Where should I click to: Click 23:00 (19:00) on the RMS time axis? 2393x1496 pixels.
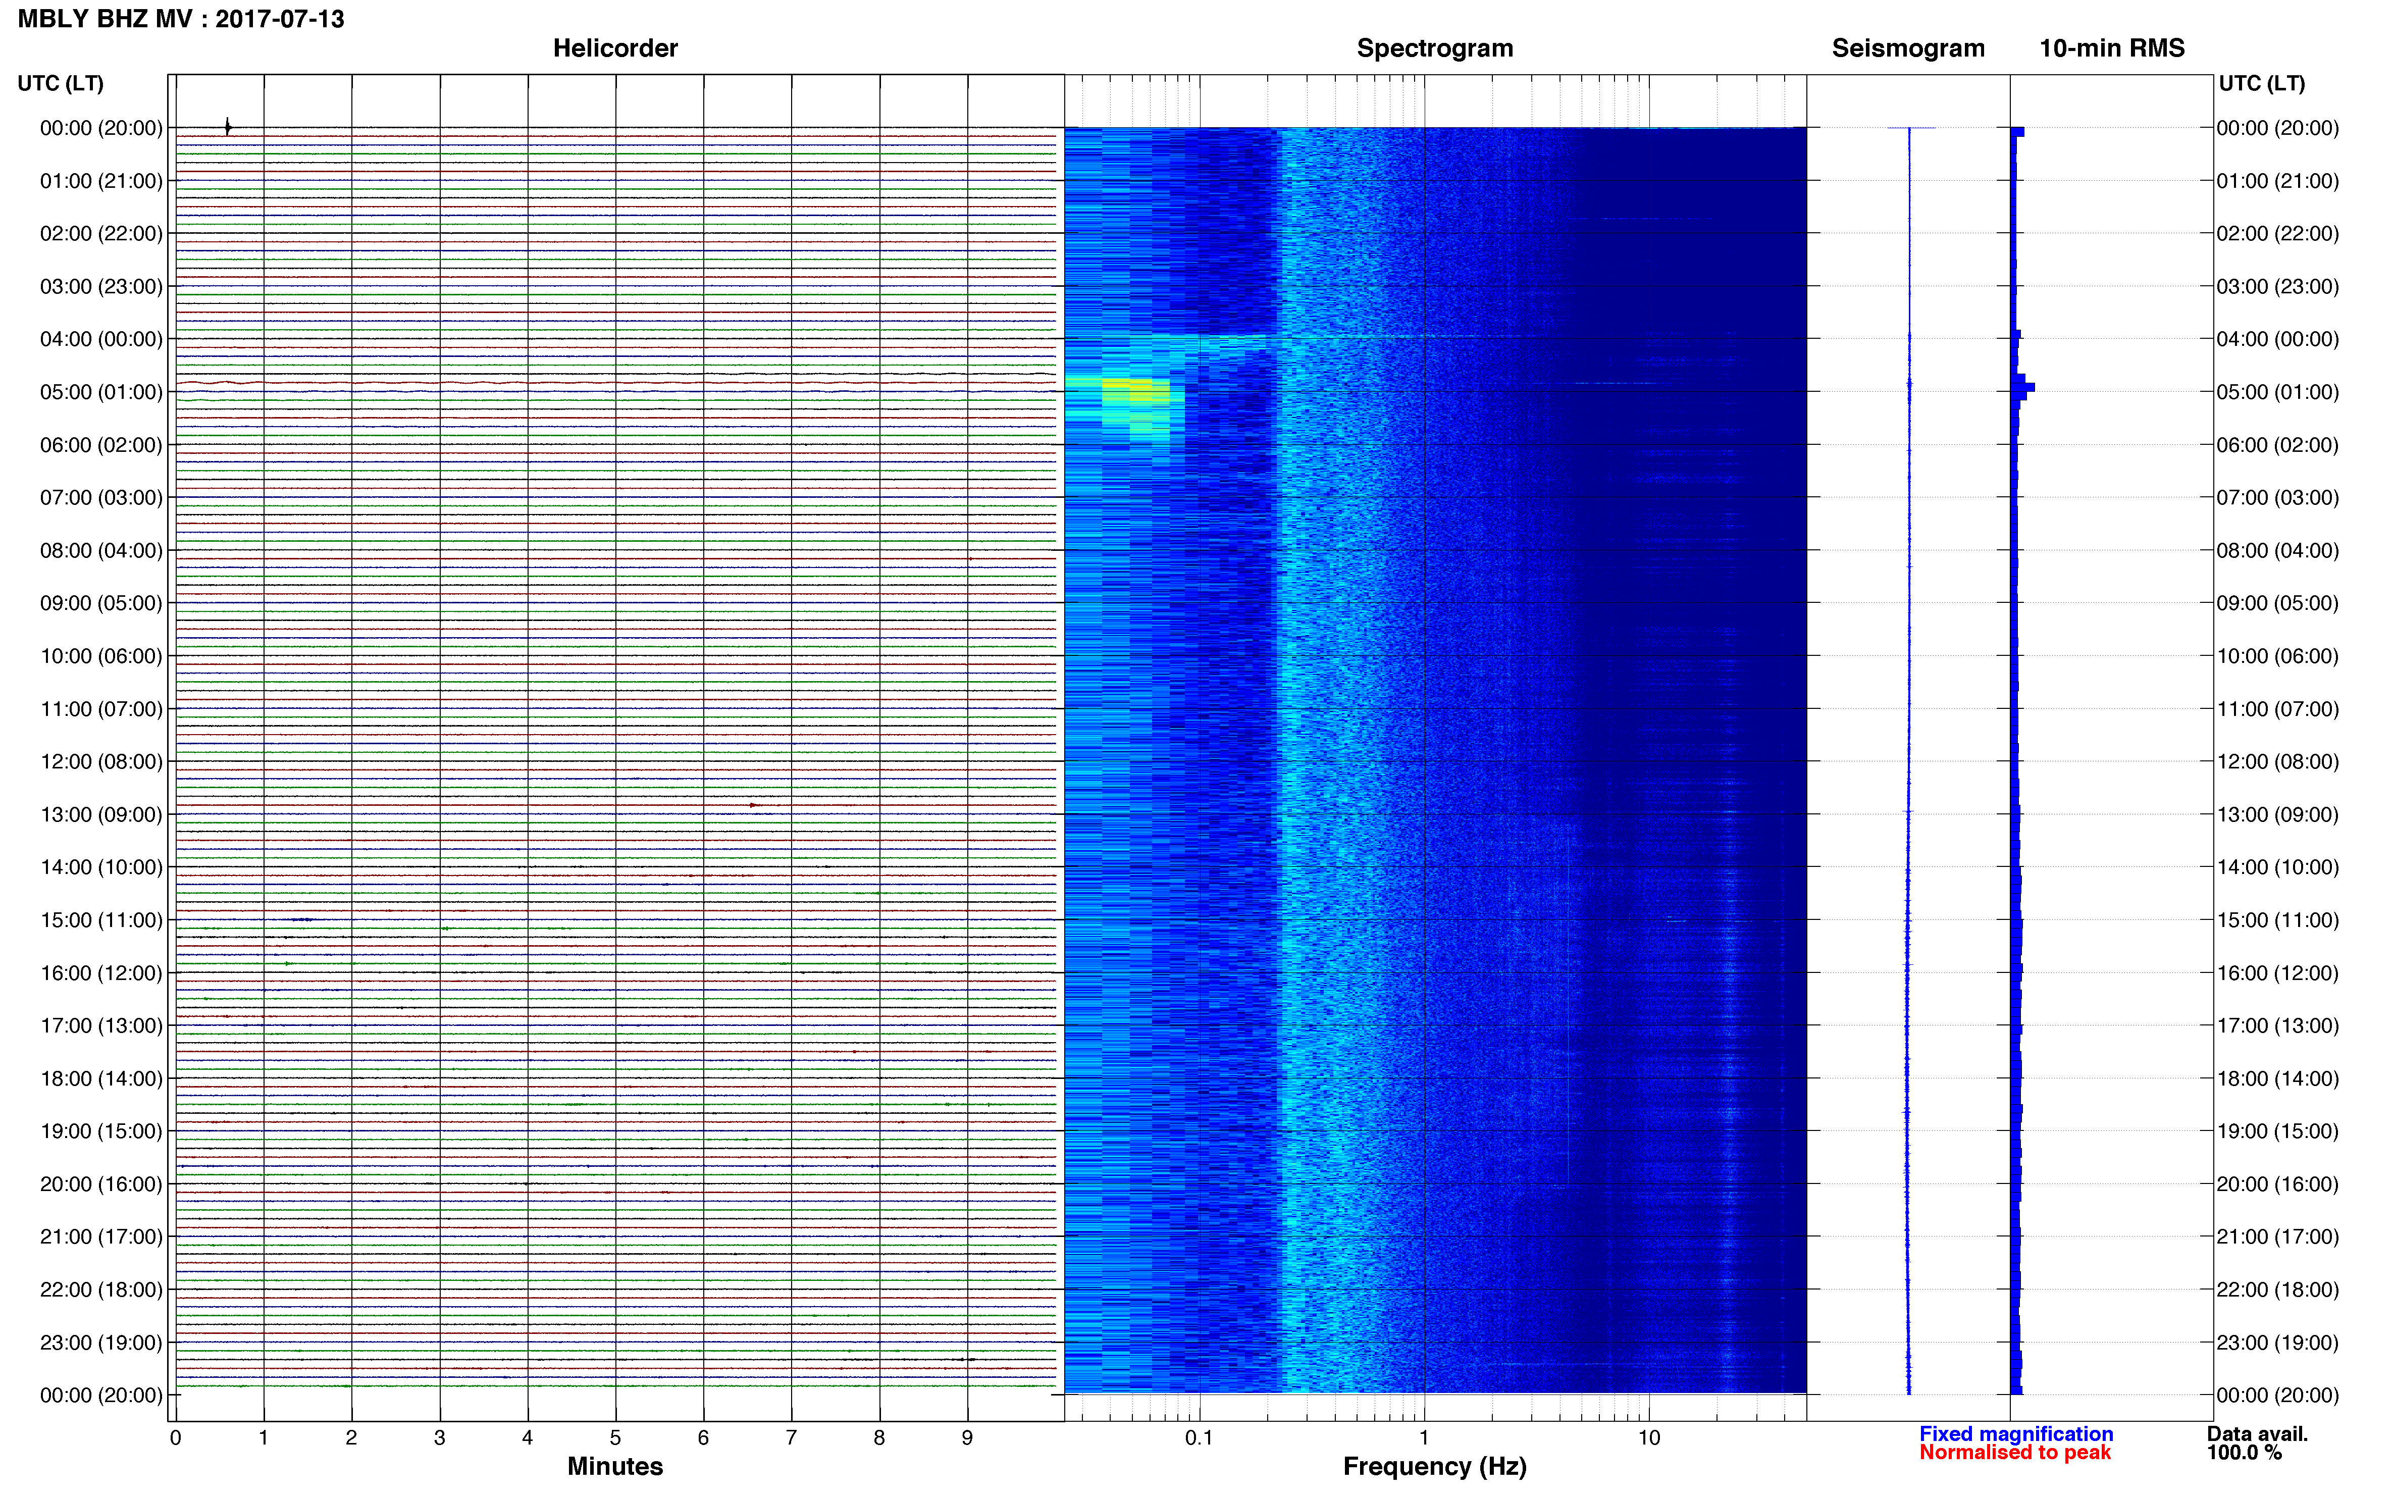(x=2277, y=1343)
